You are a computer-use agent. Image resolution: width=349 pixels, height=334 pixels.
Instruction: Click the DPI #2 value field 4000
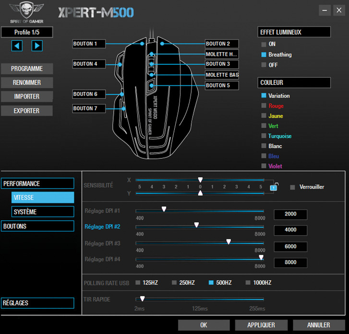tap(290, 230)
